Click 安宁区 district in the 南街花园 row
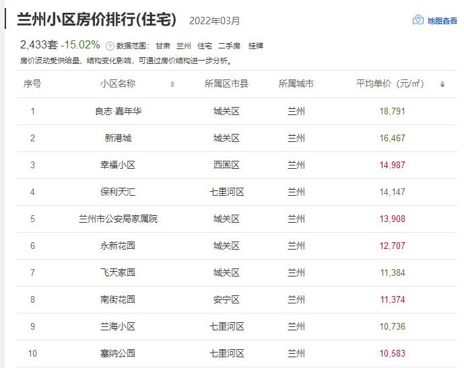 [x=226, y=300]
